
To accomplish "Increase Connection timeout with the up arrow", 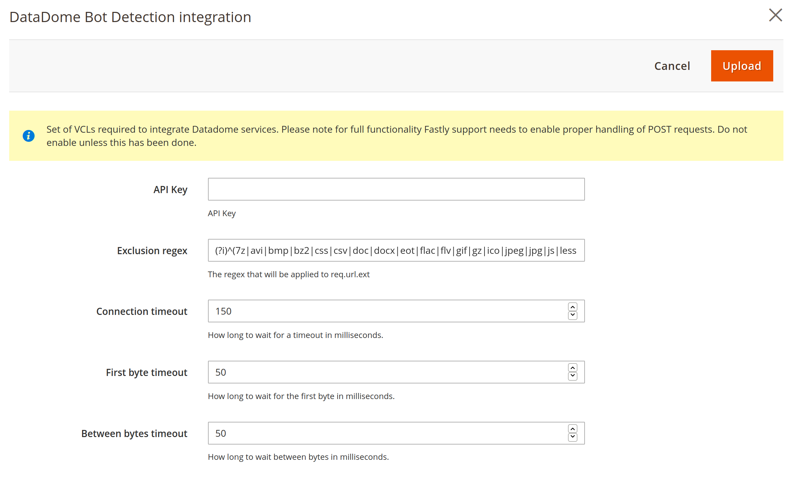I will (x=572, y=307).
